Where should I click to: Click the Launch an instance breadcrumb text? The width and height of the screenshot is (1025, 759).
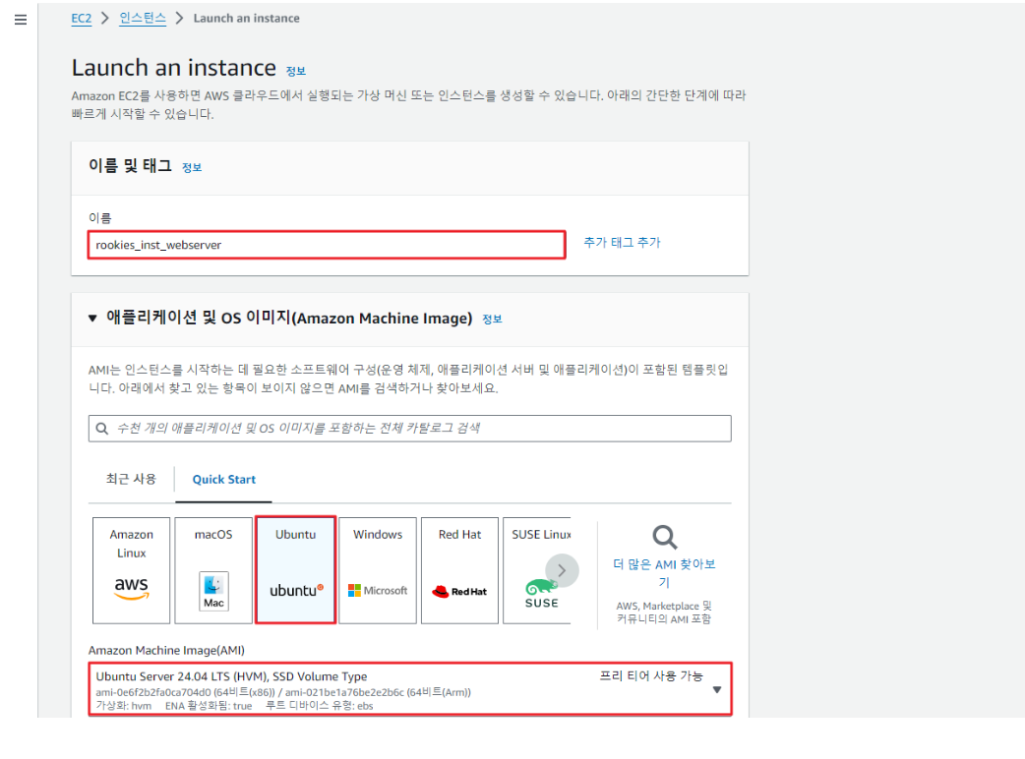click(x=247, y=19)
